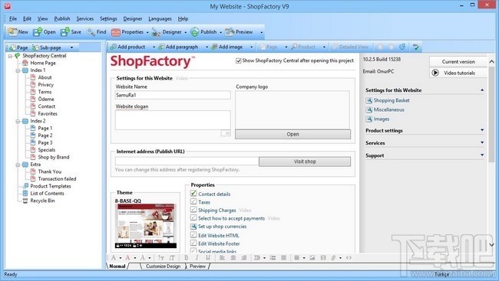Click the Current version button
The image size is (499, 281).
click(x=458, y=61)
